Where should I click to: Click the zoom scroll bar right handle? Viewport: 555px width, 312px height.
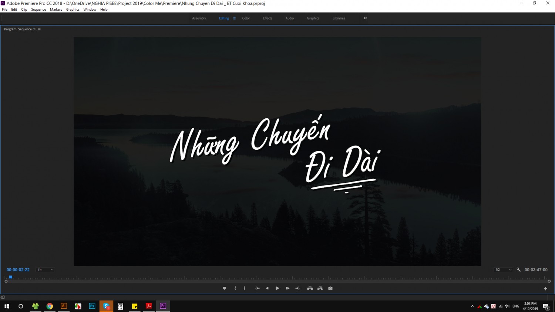point(549,281)
